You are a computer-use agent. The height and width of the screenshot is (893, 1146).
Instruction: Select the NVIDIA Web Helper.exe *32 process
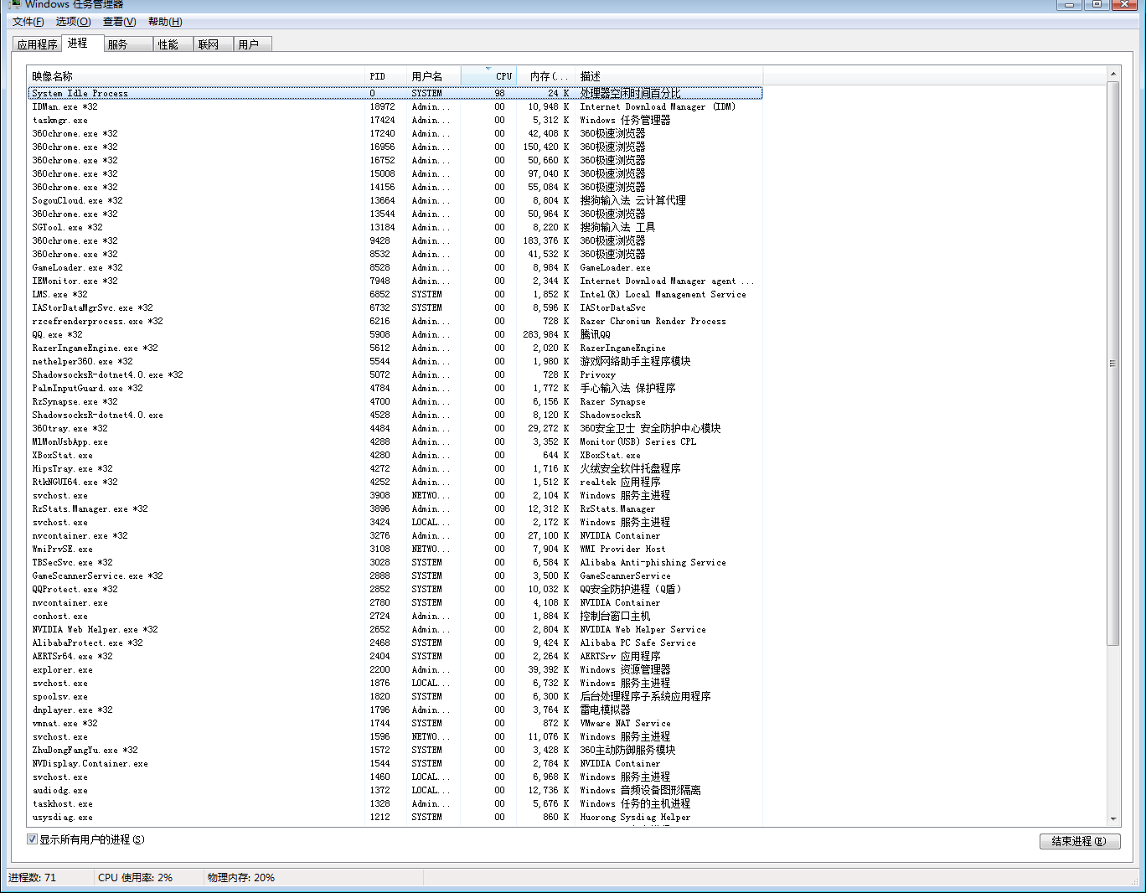coord(395,629)
